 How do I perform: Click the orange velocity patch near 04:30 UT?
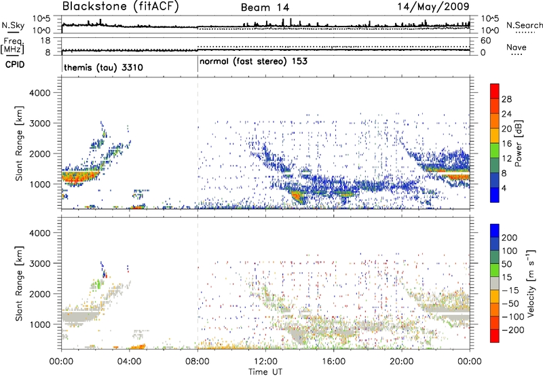click(137, 346)
